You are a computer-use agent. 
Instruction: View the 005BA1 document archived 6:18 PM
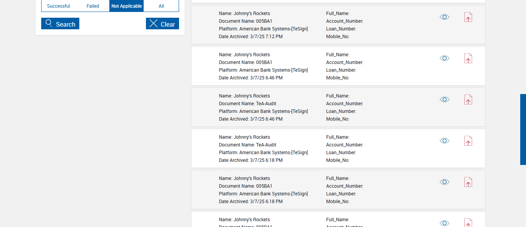point(444,182)
